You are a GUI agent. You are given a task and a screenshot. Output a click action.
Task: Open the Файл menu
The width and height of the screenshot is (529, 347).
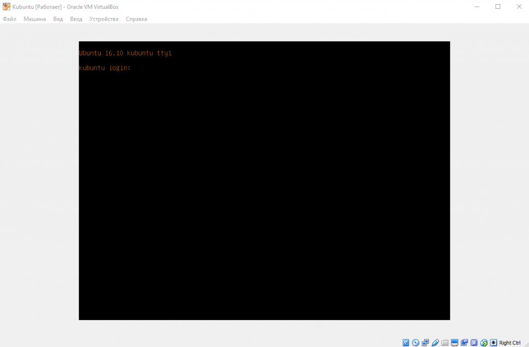pyautogui.click(x=9, y=19)
